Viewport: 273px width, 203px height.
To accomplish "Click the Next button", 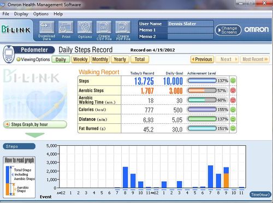I will (x=227, y=59).
